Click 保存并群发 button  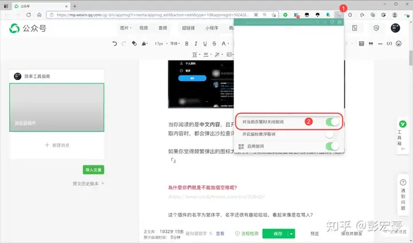[x=352, y=233]
